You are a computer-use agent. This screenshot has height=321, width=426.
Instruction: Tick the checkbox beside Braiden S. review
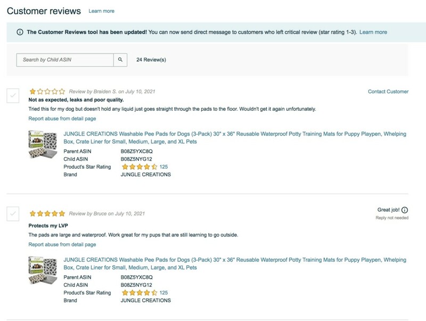point(13,96)
